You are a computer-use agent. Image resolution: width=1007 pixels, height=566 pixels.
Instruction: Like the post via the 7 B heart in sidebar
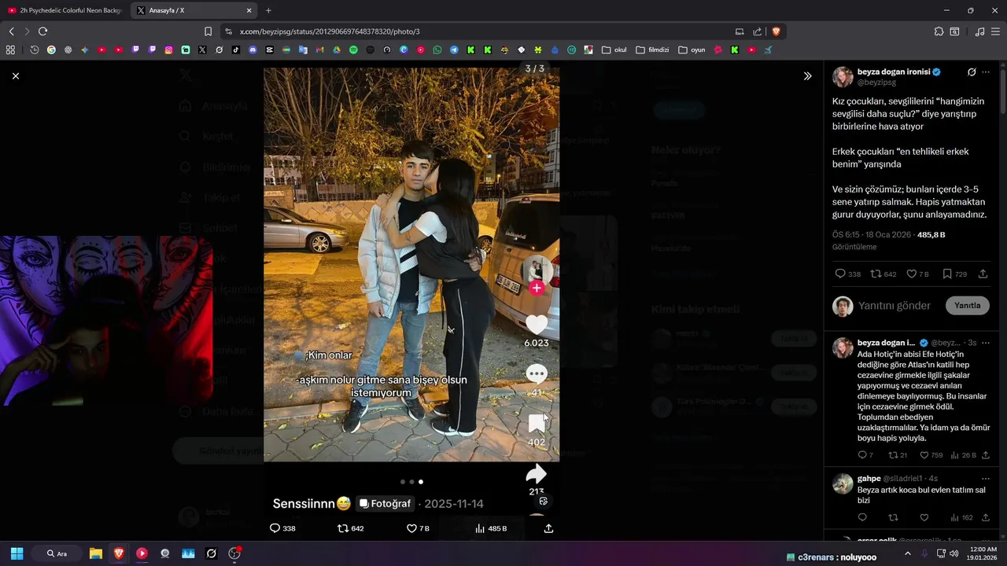pos(917,274)
